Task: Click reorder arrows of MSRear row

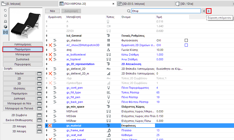Action: coord(46,121)
